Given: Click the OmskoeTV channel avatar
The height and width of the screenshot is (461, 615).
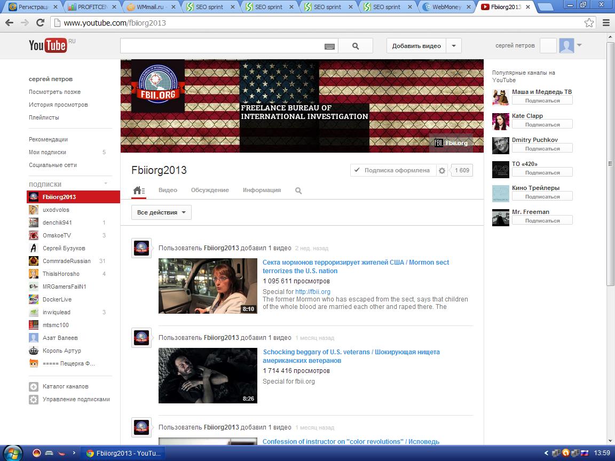Looking at the screenshot, I should coord(34,235).
